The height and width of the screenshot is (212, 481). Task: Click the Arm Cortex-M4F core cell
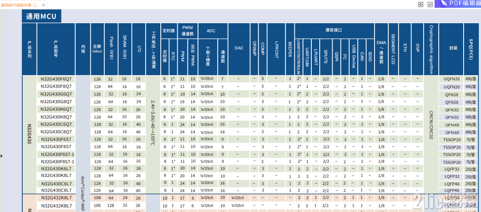point(83,194)
